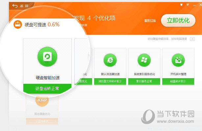Click the SSD 固态硬盘优化 icon
Screen dimensions: 202x131
tap(42, 100)
